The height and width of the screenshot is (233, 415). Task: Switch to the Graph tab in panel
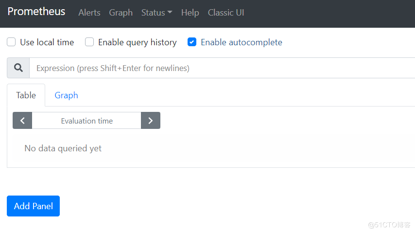(66, 95)
